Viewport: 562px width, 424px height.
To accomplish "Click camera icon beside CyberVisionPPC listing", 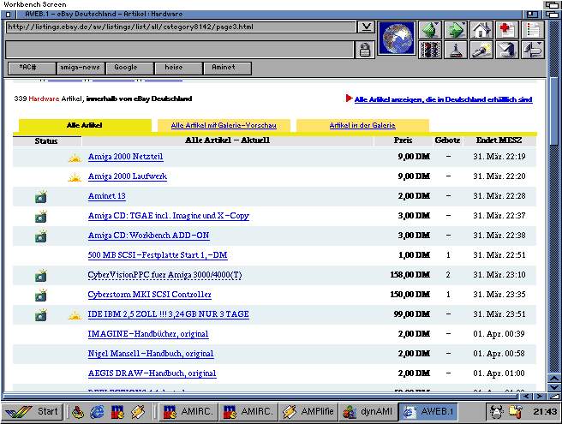I will coord(40,276).
